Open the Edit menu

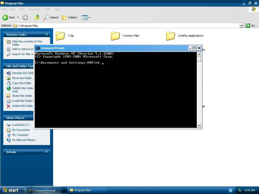point(13,9)
